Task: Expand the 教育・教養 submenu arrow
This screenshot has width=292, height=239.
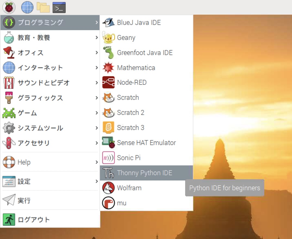Action: [97, 37]
